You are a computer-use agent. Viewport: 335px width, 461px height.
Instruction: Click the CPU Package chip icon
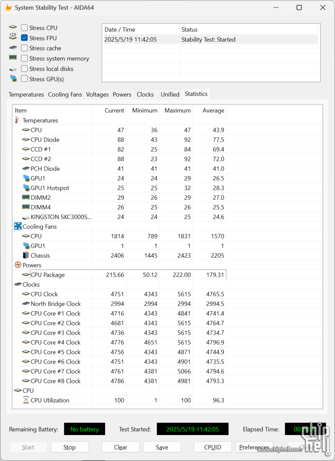[26, 275]
